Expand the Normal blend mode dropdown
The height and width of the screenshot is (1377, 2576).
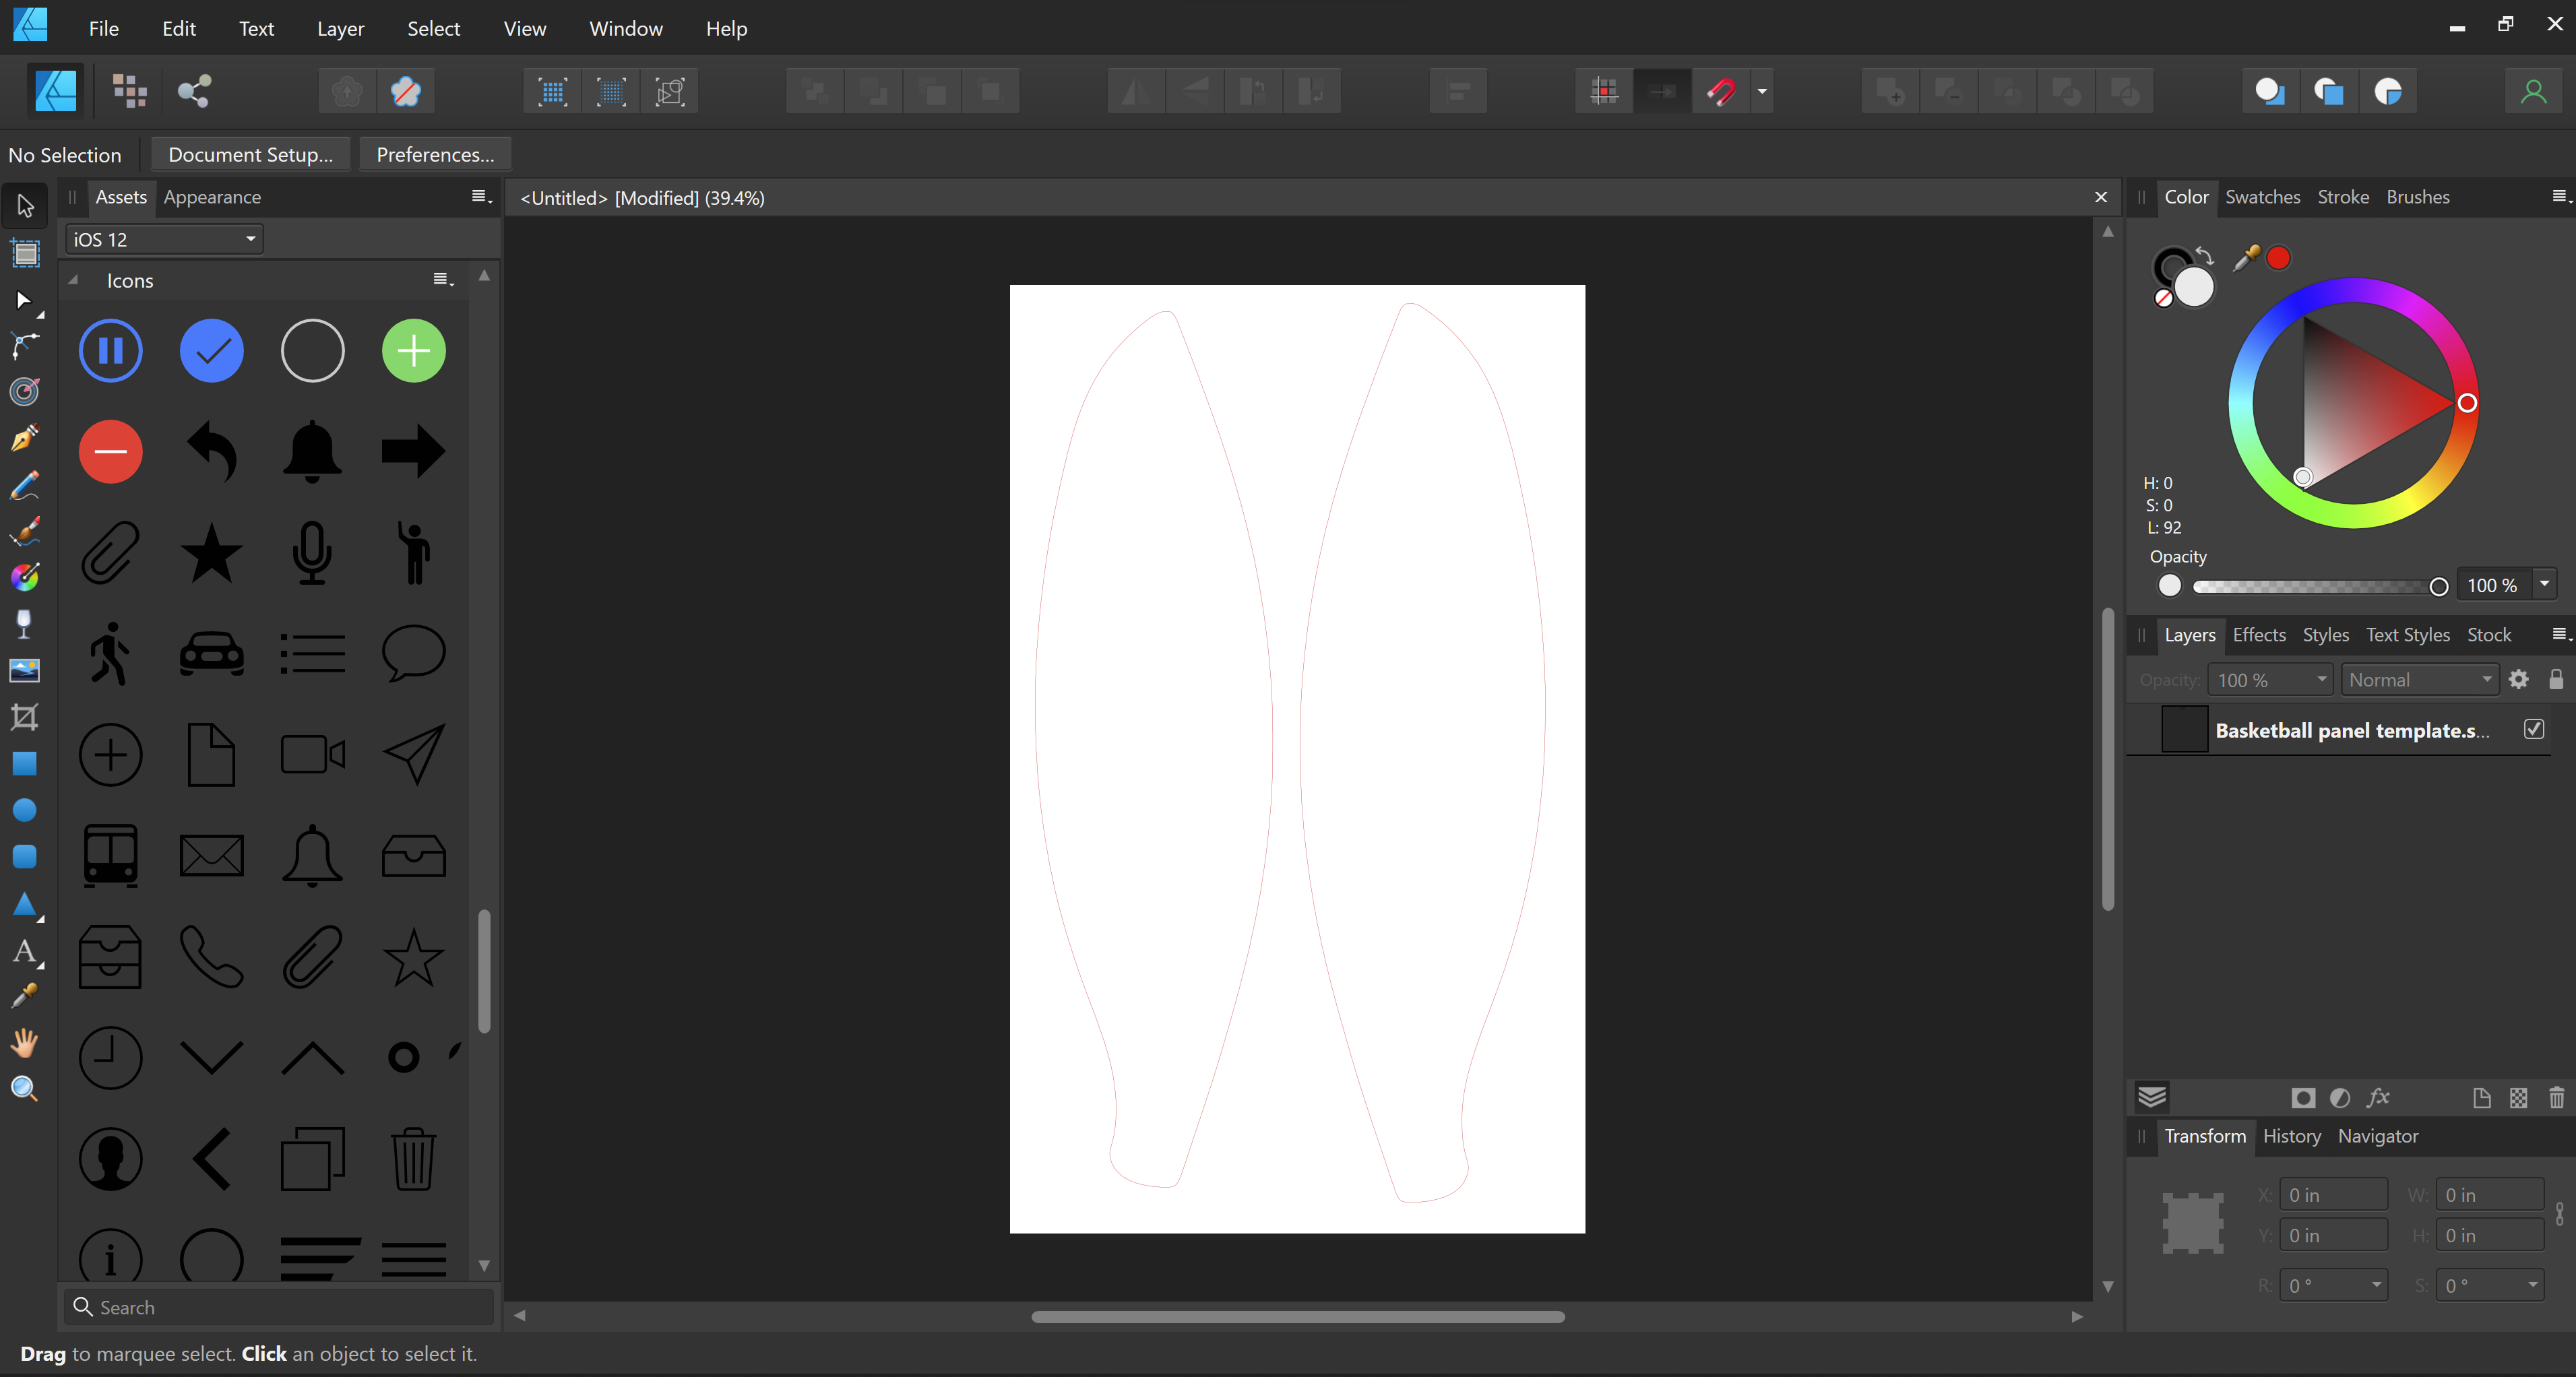point(2419,680)
